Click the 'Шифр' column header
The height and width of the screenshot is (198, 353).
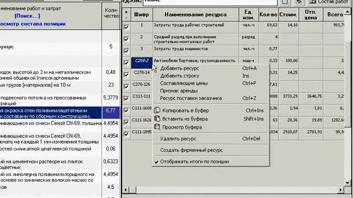coord(142,15)
